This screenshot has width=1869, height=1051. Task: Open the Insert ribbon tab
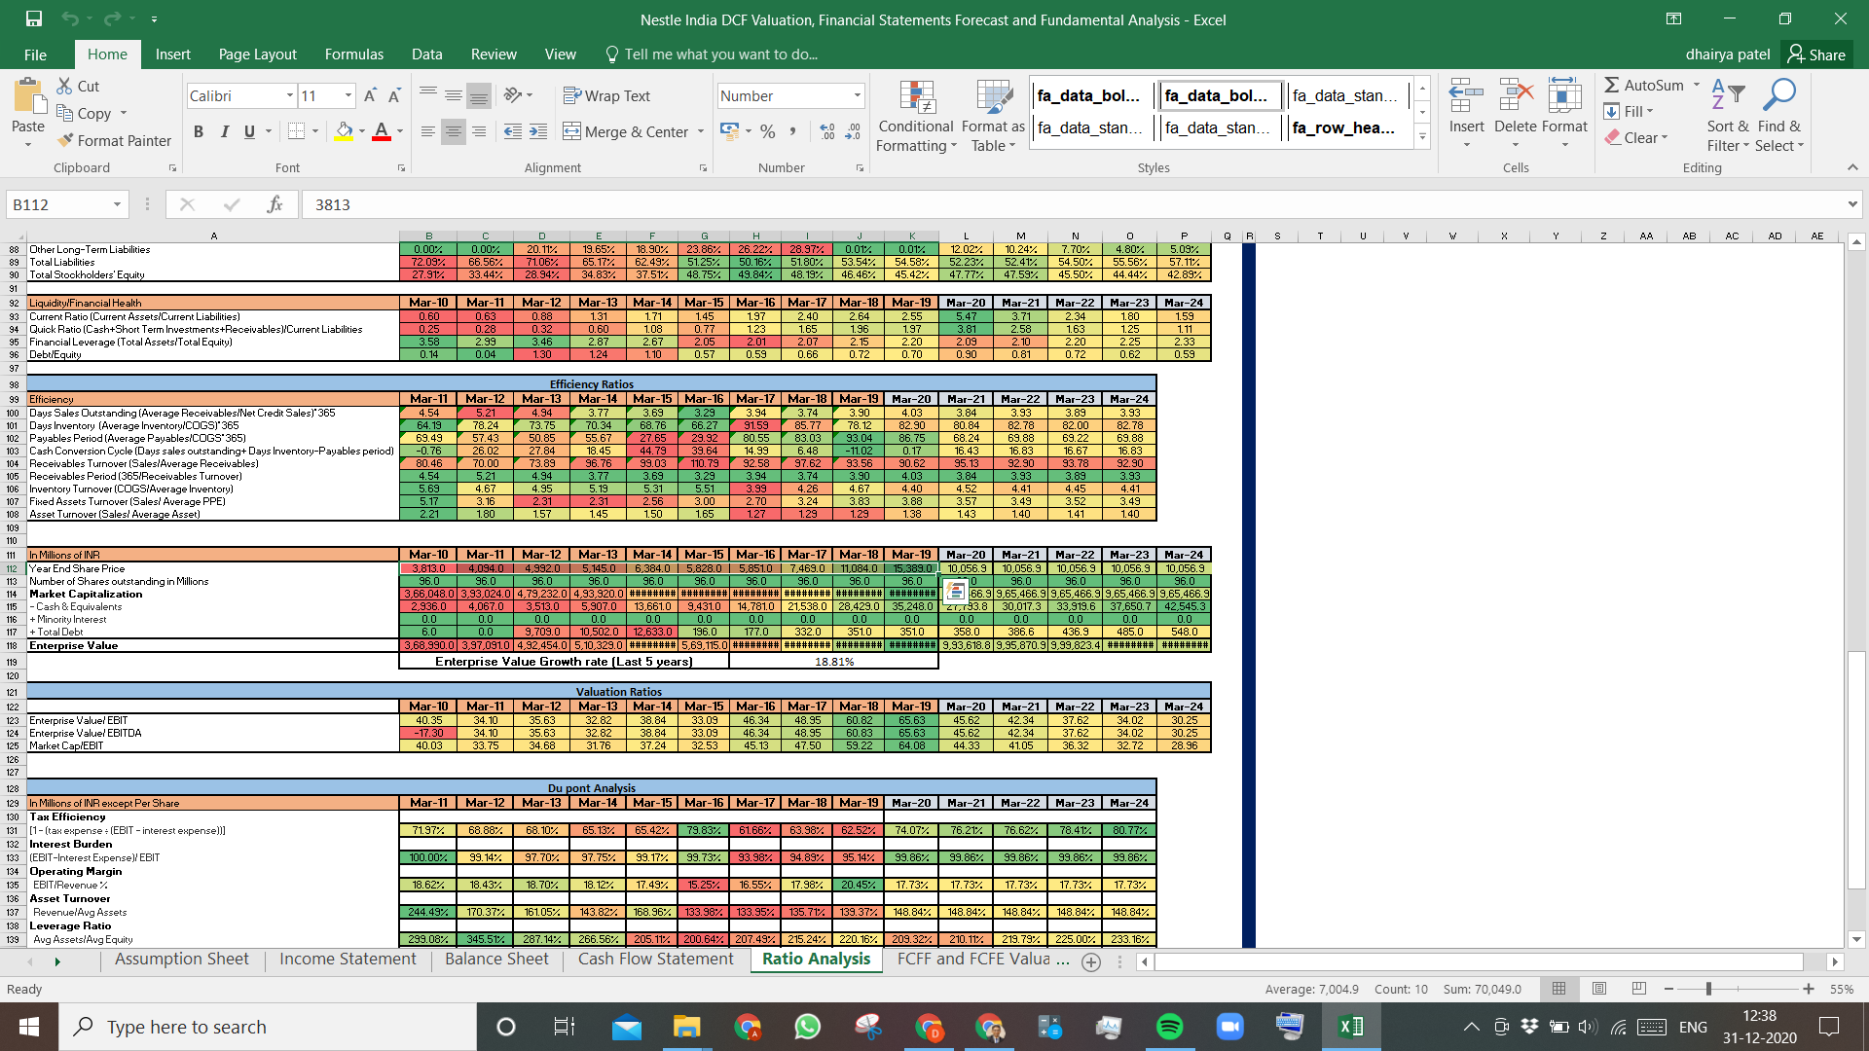pyautogui.click(x=172, y=54)
